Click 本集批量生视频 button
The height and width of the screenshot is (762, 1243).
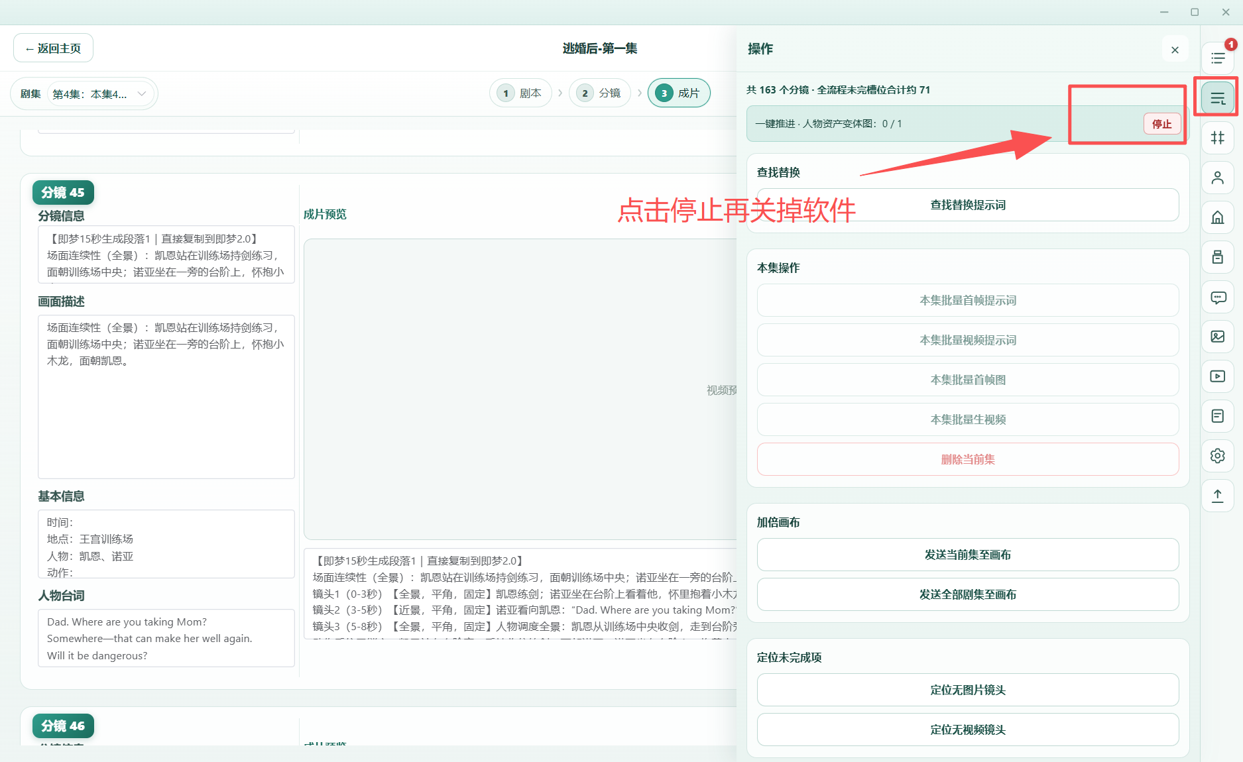[968, 419]
